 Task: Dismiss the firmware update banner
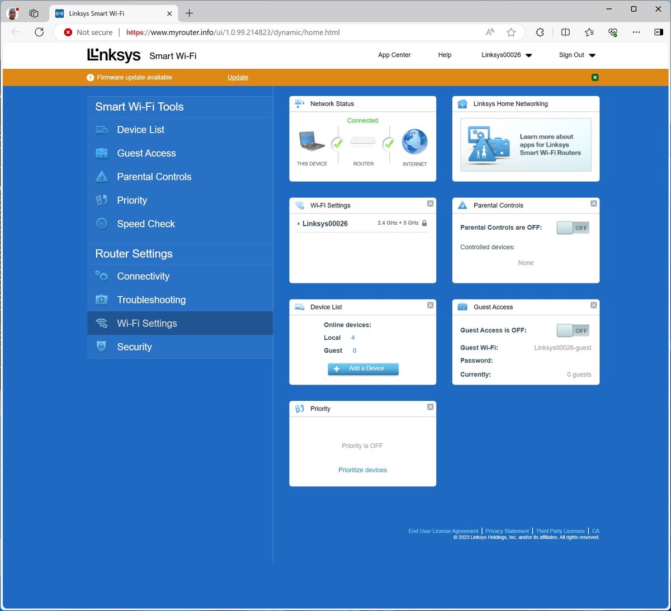click(595, 77)
